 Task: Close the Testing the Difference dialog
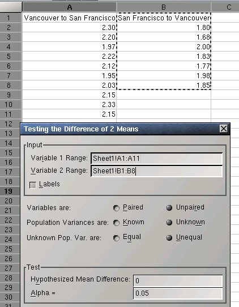224,129
